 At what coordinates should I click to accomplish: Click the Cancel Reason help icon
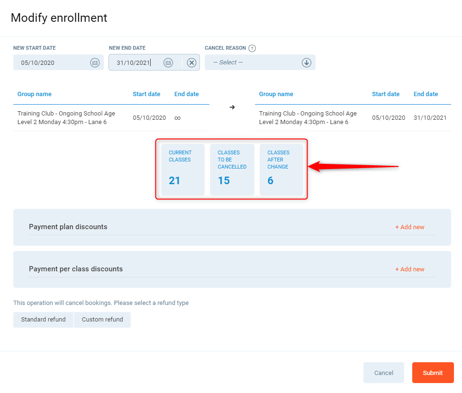(x=252, y=48)
